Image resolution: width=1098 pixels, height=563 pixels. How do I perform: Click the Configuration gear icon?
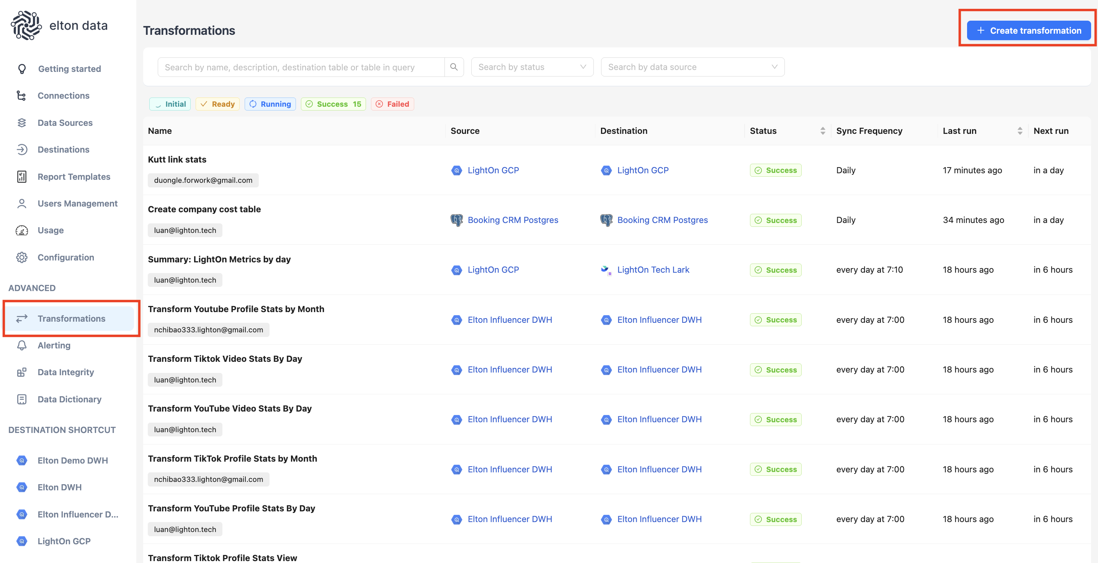tap(22, 257)
